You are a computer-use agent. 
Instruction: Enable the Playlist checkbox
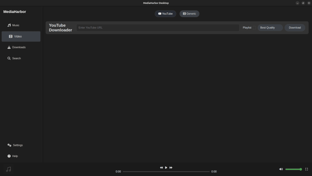click(x=254, y=28)
